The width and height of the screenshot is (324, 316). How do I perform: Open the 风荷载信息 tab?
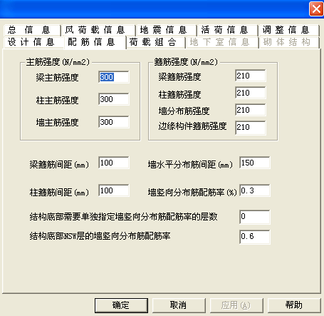[x=98, y=30]
